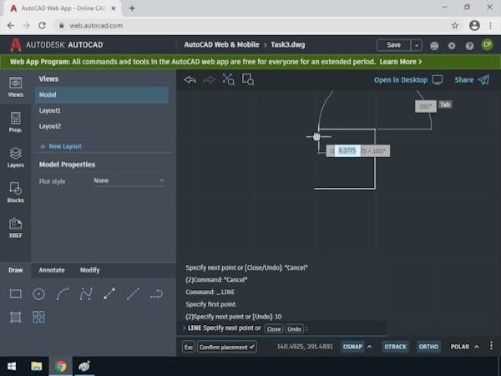
Task: Open the XREF panel
Action: [x=15, y=228]
